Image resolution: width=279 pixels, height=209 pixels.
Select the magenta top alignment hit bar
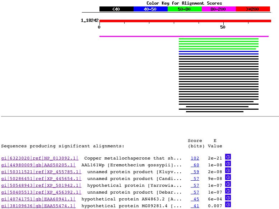coord(184,36)
